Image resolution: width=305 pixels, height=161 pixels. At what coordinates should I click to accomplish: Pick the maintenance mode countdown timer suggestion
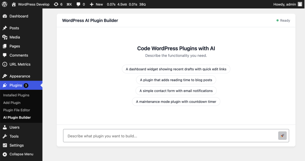coord(176,102)
